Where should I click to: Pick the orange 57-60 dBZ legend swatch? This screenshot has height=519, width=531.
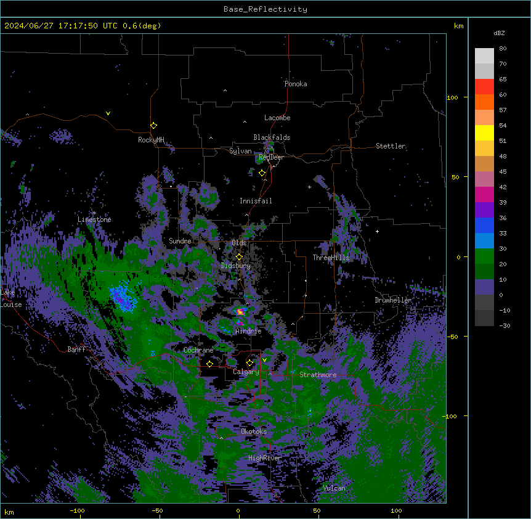(x=484, y=102)
